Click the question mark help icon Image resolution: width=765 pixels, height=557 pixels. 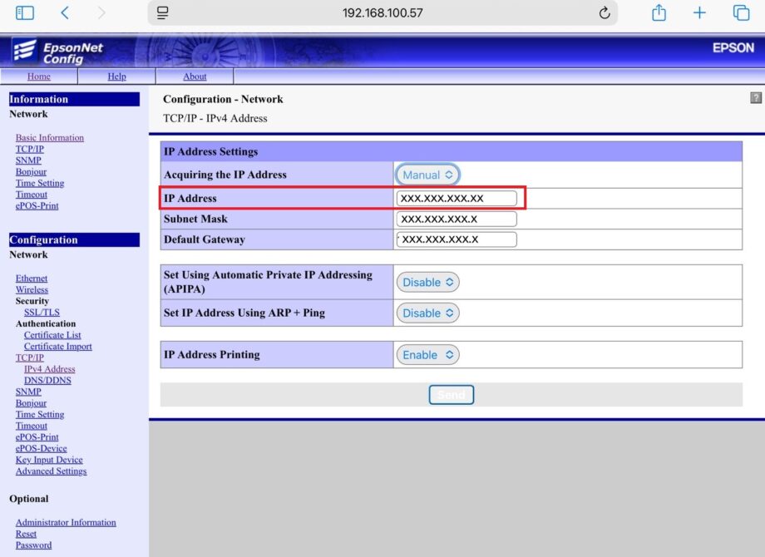click(755, 98)
